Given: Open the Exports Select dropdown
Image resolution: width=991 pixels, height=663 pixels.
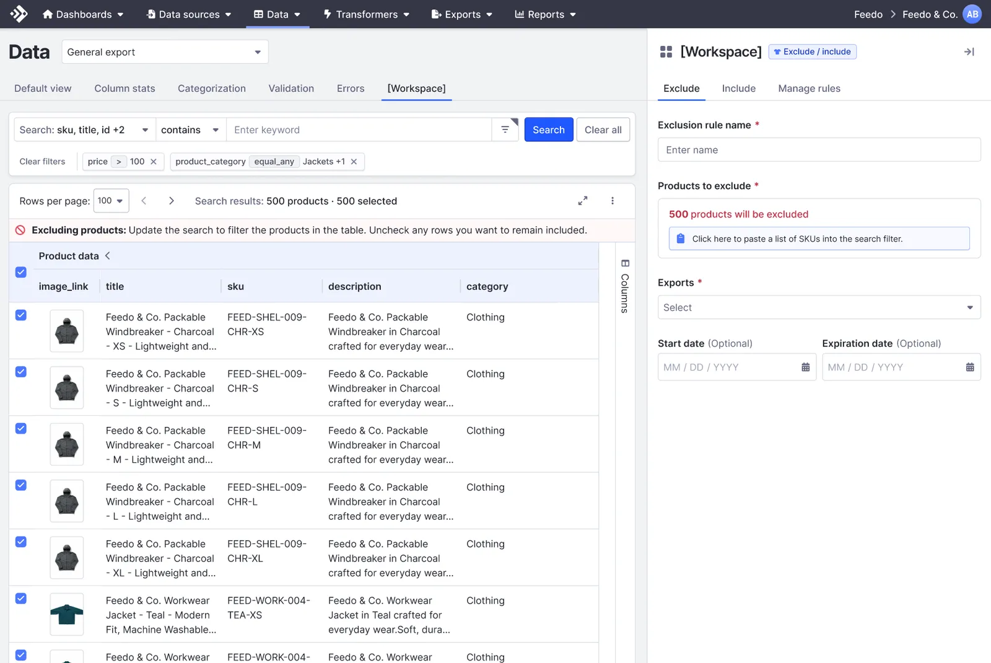Looking at the screenshot, I should (819, 307).
